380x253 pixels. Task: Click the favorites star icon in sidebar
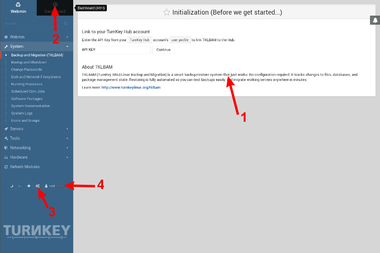[28, 186]
